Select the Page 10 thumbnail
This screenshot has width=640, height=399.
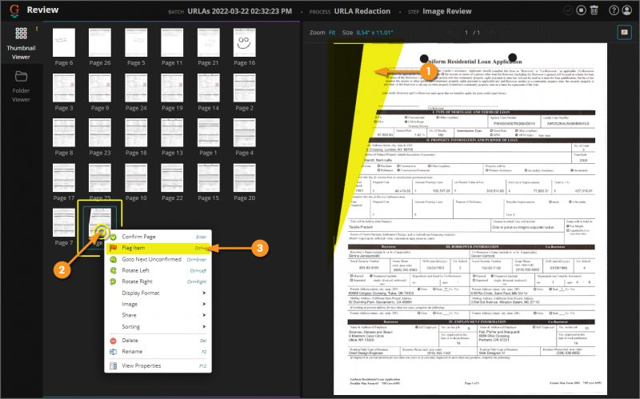click(x=136, y=178)
